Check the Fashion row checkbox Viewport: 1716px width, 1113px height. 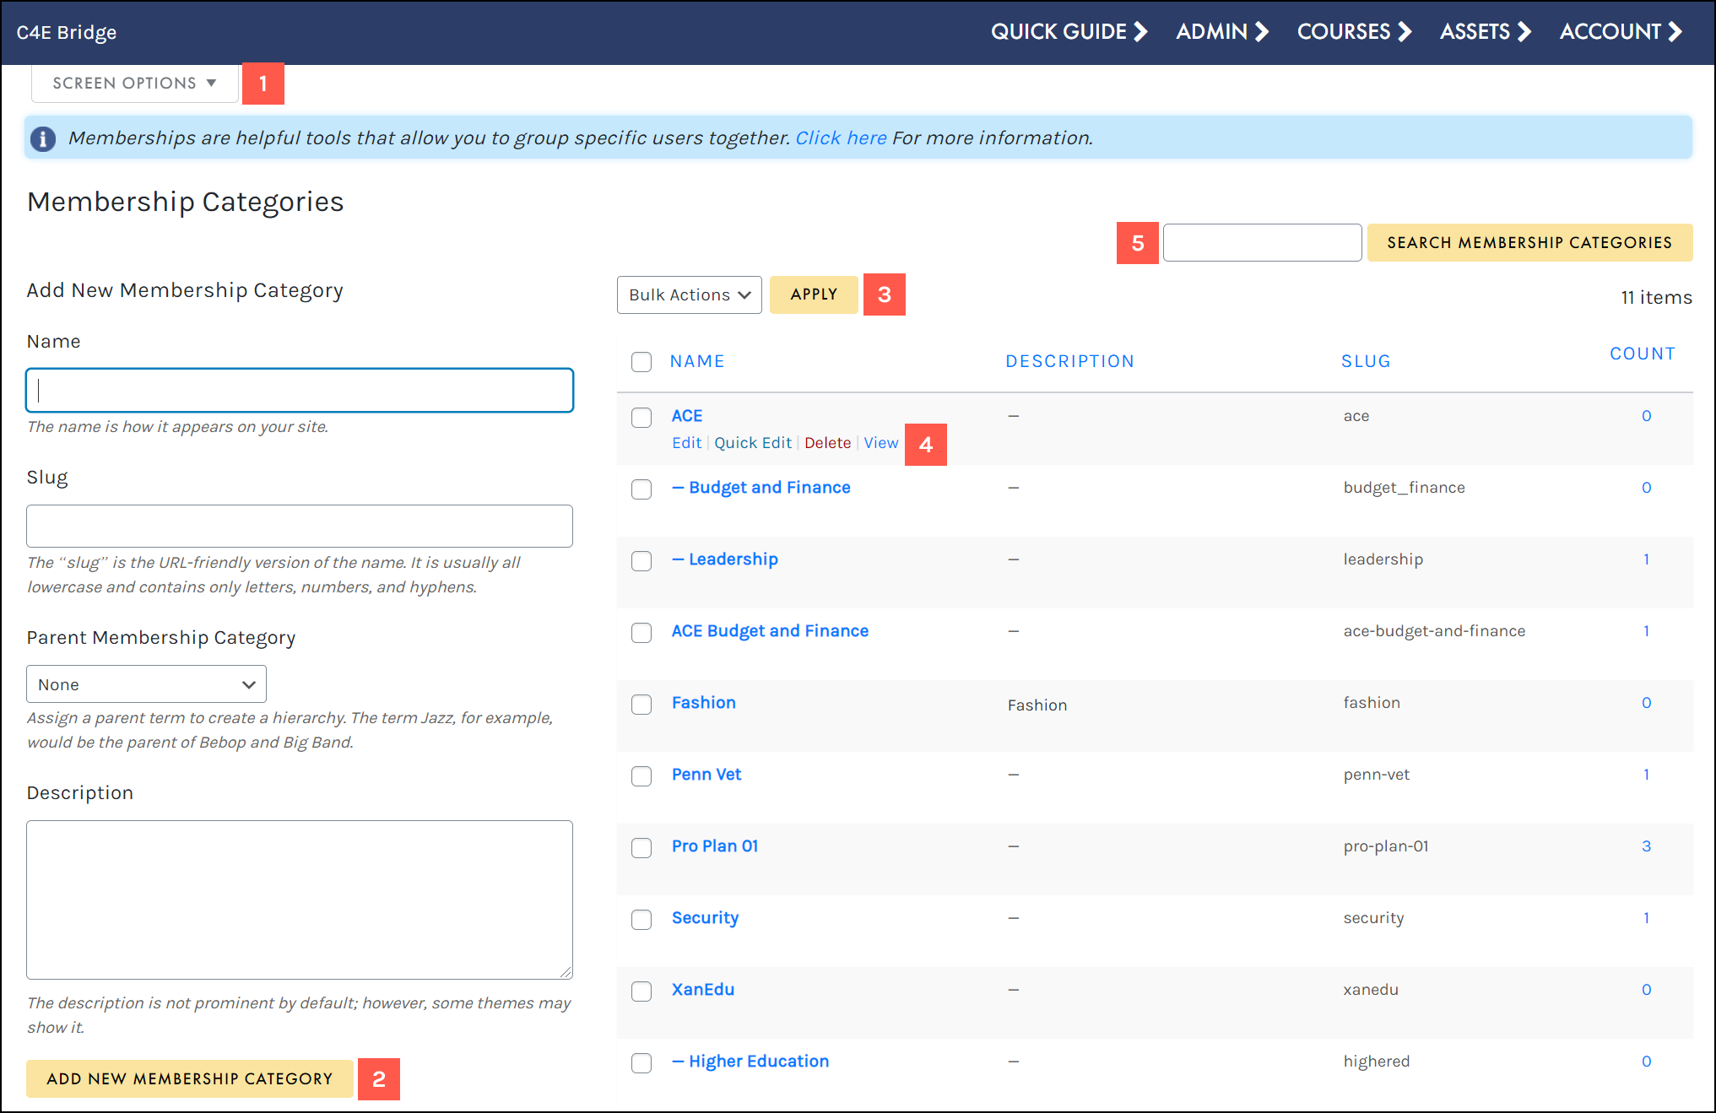[x=641, y=705]
